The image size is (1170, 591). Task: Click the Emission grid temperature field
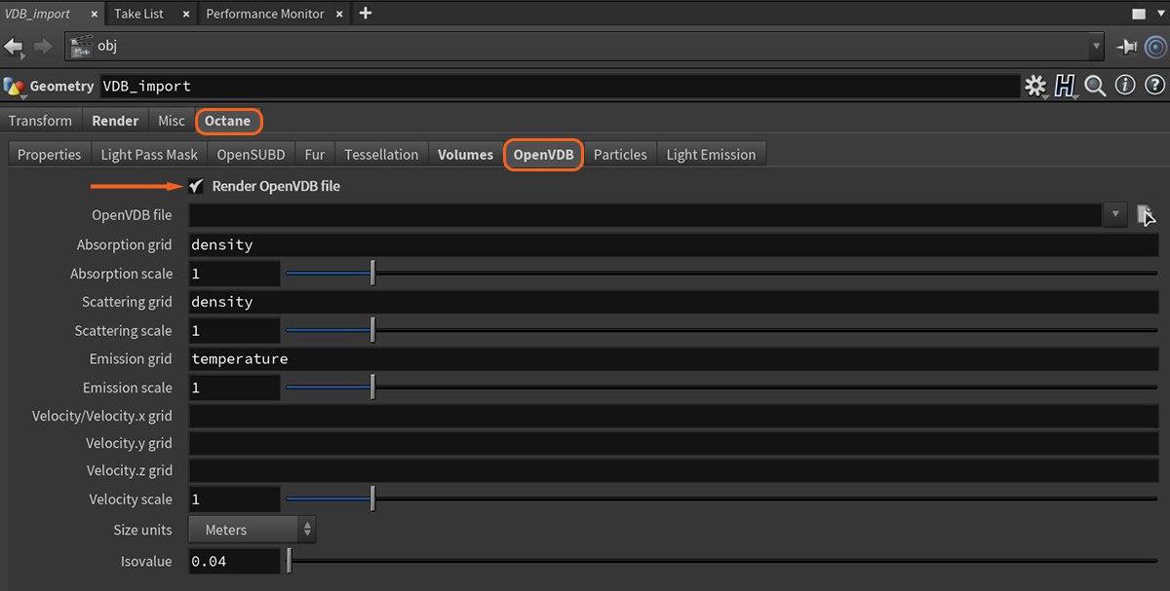(673, 358)
